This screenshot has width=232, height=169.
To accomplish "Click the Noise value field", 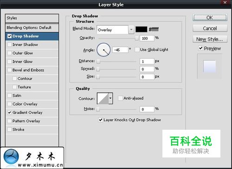I will [147, 109].
